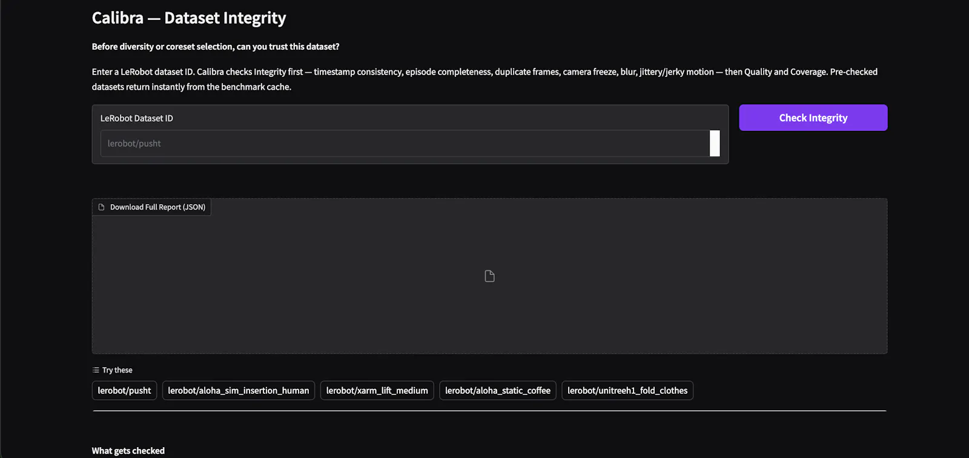
Task: Click the 'Before diversity or coreset selection' subtitle
Action: [216, 47]
